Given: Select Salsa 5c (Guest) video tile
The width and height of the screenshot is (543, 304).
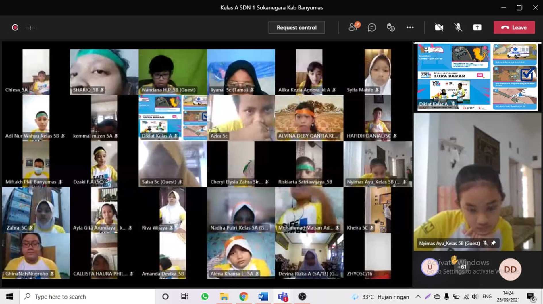Looking at the screenshot, I should pyautogui.click(x=172, y=164).
